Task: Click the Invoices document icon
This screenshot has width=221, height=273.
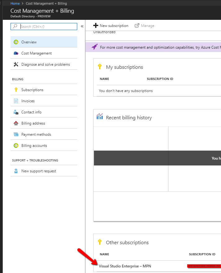Action: pos(16,101)
